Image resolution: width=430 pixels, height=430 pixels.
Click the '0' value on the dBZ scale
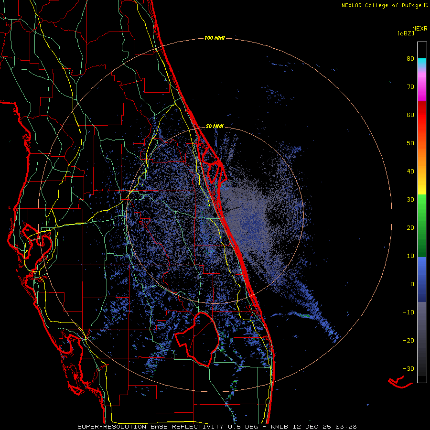click(x=412, y=284)
